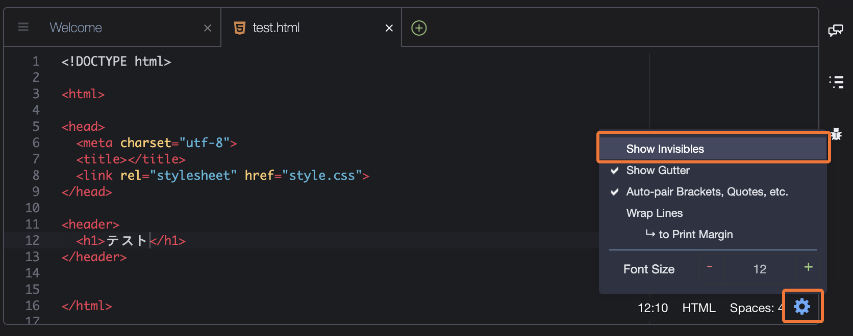Close the Welcome tab
This screenshot has width=853, height=336.
coord(208,28)
